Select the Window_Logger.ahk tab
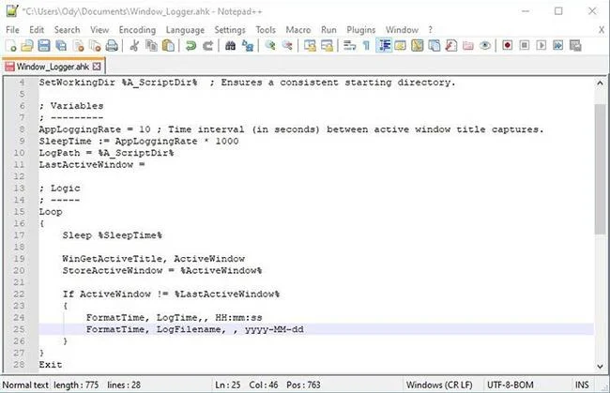The height and width of the screenshot is (393, 610). click(x=53, y=67)
